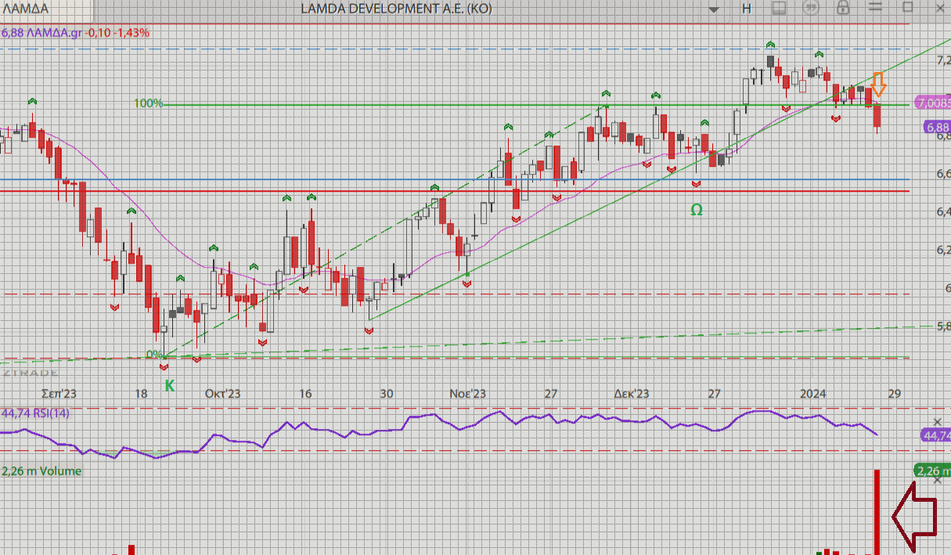Click the Δεκ'23 date label
This screenshot has width=951, height=555.
pyautogui.click(x=631, y=394)
